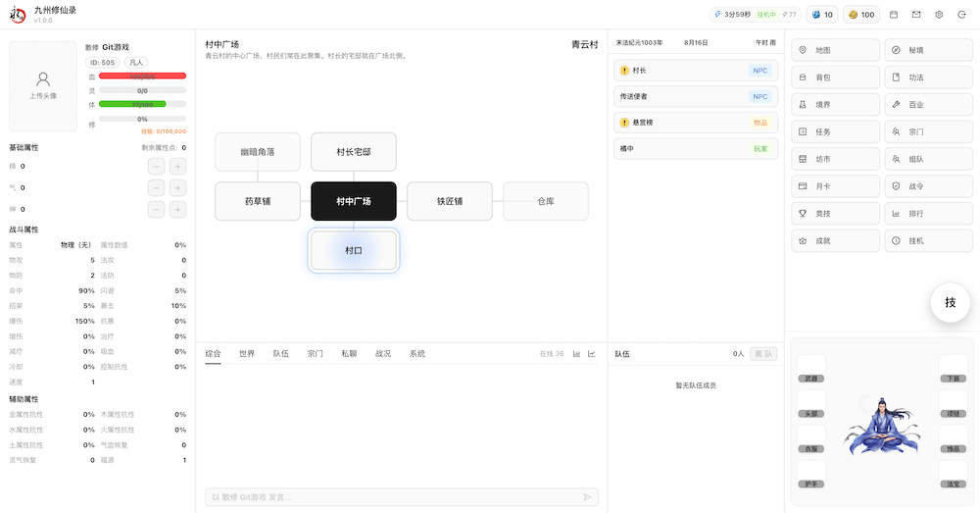Click the 上传头像 avatar upload area
The height and width of the screenshot is (513, 980).
pyautogui.click(x=43, y=86)
